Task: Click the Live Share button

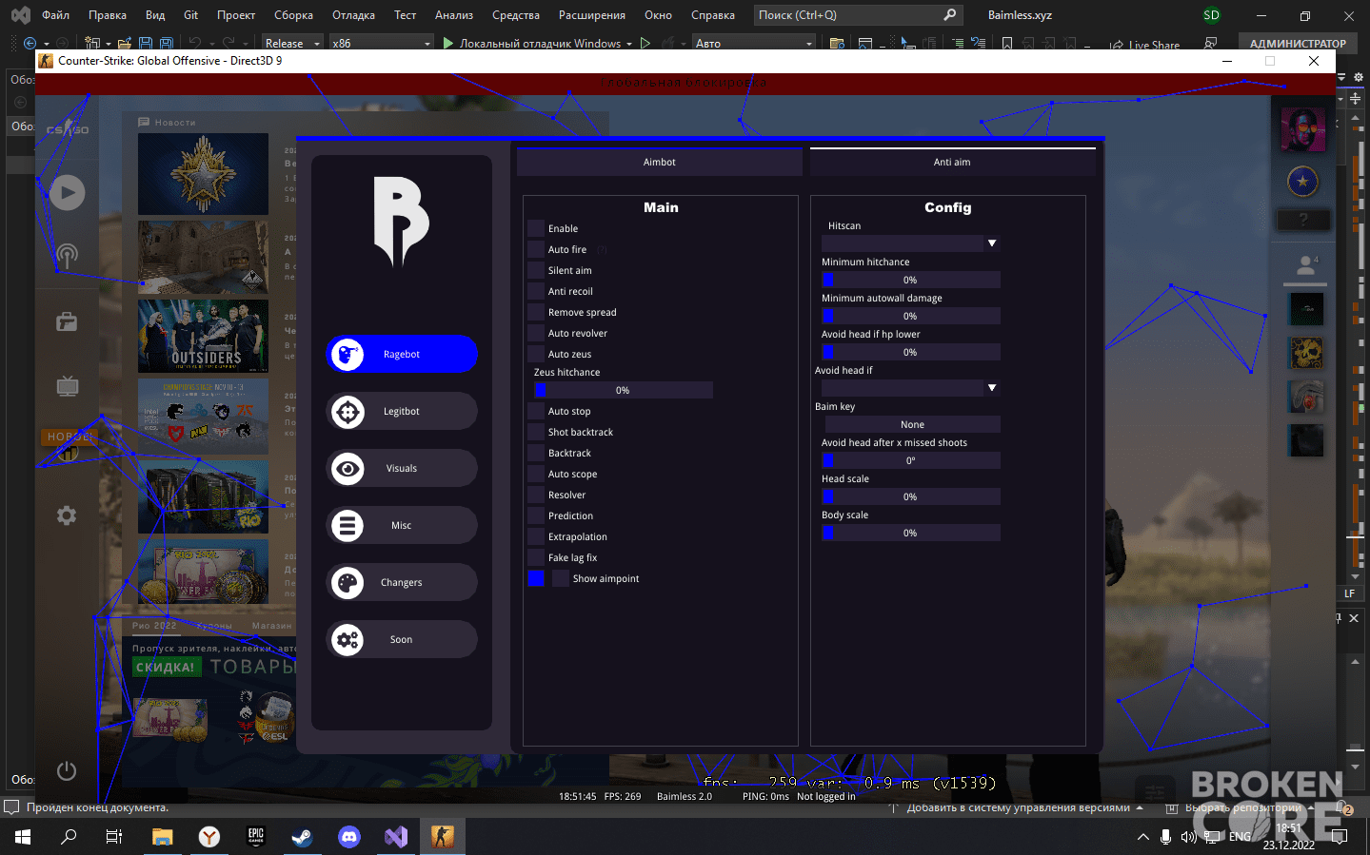Action: (x=1144, y=45)
